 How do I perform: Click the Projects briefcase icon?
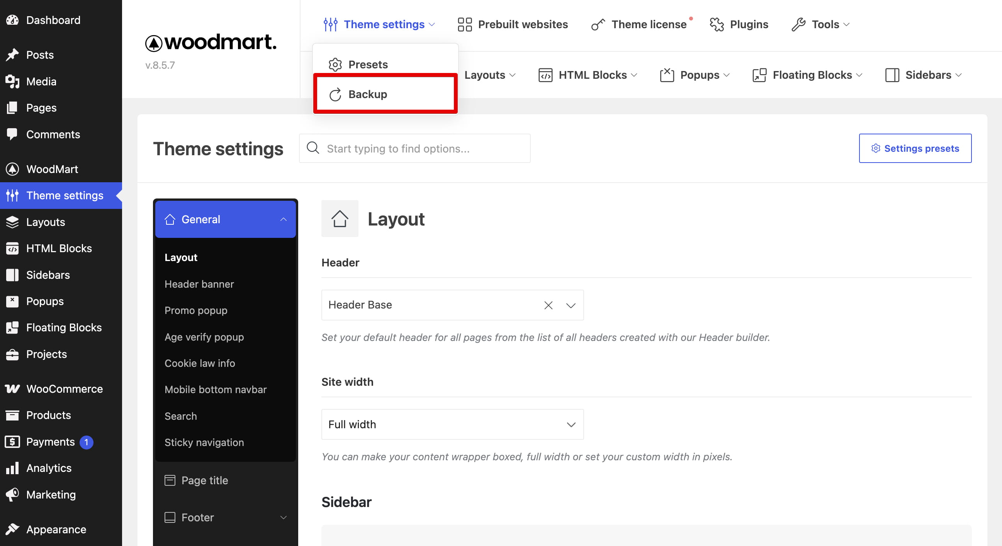click(x=12, y=354)
